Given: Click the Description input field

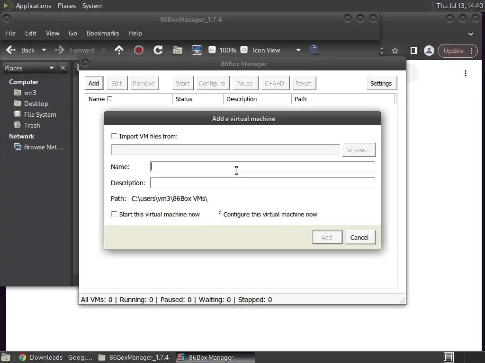Looking at the screenshot, I should [262, 183].
